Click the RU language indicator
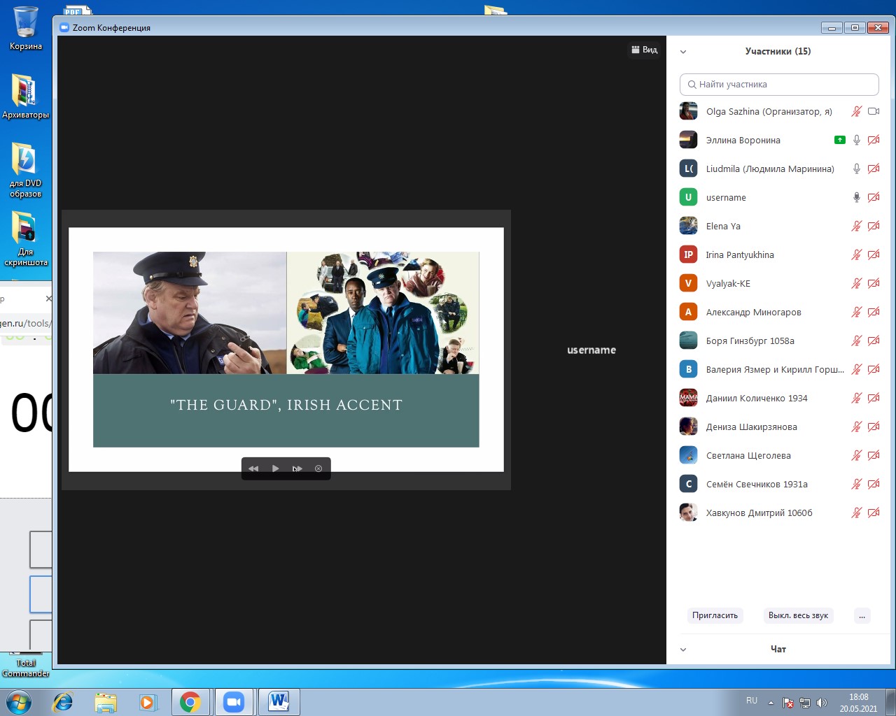The image size is (896, 716). [x=752, y=701]
